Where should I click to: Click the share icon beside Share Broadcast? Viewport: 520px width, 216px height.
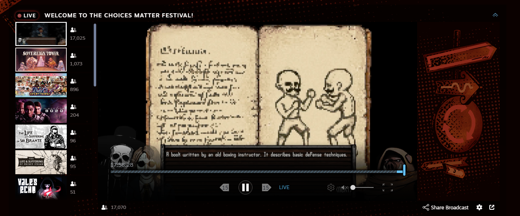[x=426, y=207]
